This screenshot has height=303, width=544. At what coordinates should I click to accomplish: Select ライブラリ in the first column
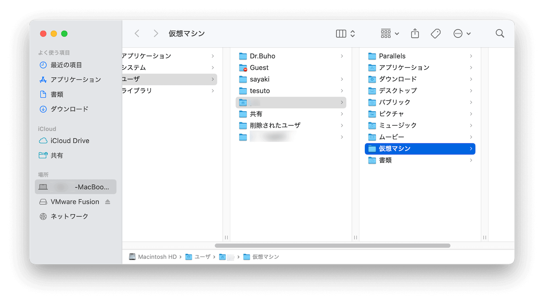[x=170, y=91]
